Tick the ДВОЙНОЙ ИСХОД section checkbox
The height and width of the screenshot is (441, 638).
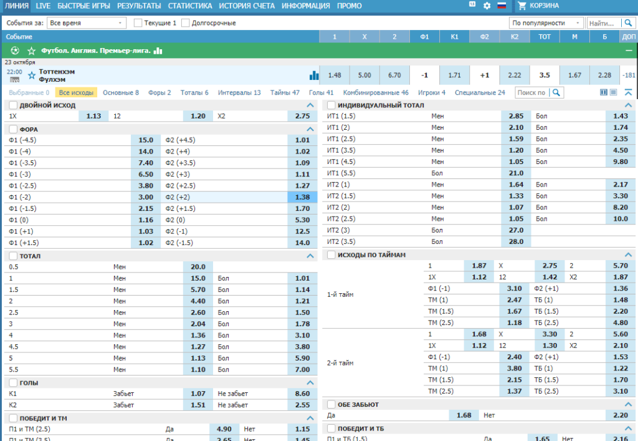click(13, 105)
